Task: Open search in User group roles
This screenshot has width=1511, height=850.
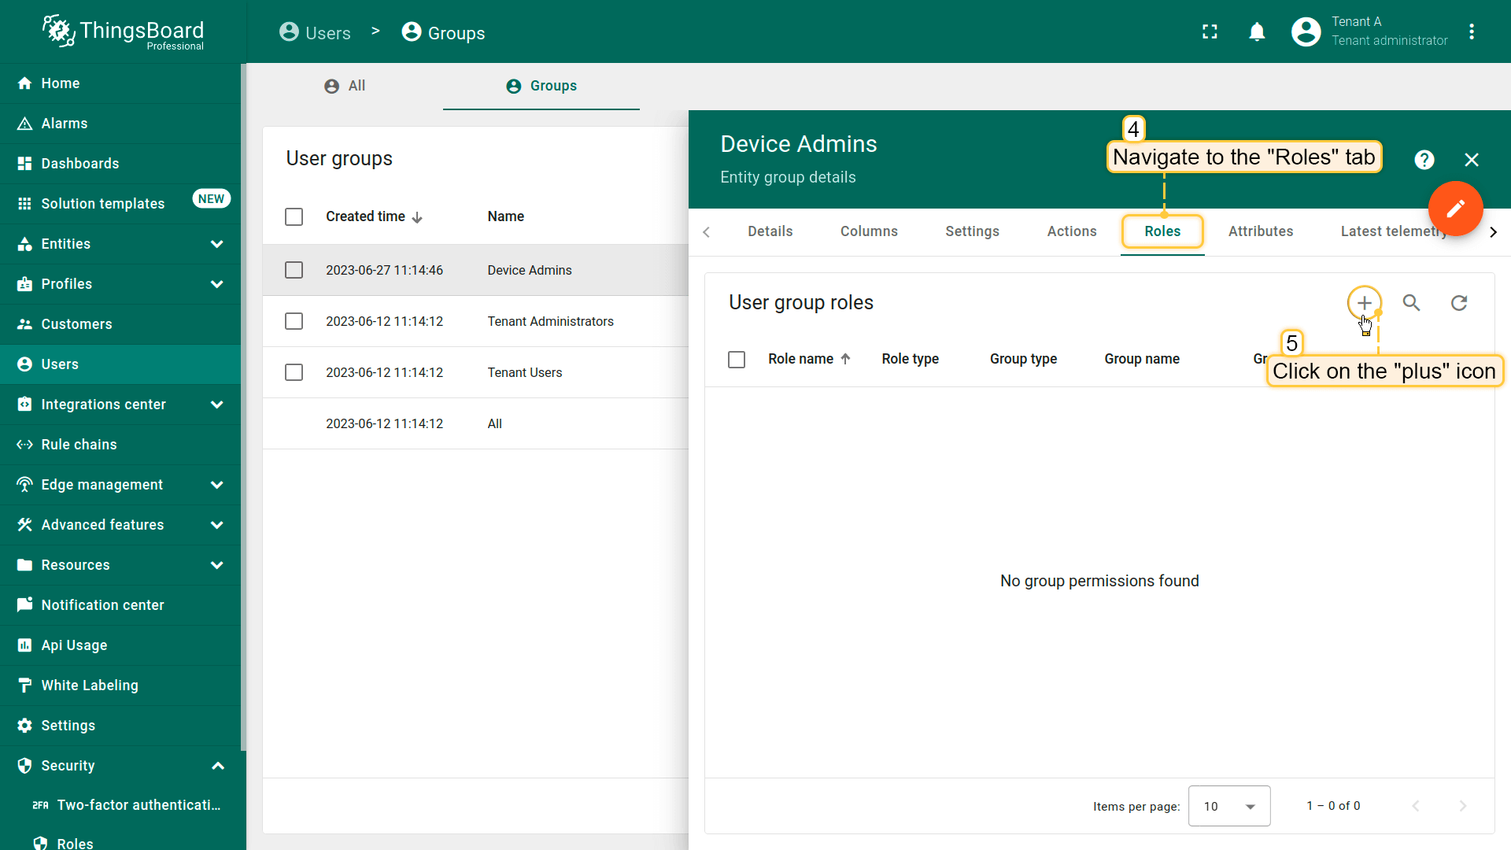Action: pyautogui.click(x=1411, y=303)
